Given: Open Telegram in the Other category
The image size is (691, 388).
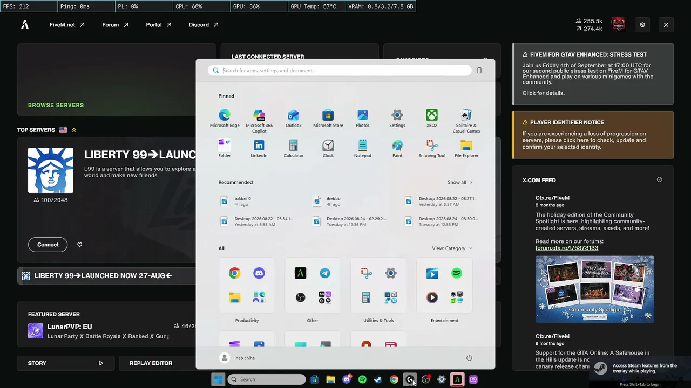Looking at the screenshot, I should tap(325, 273).
